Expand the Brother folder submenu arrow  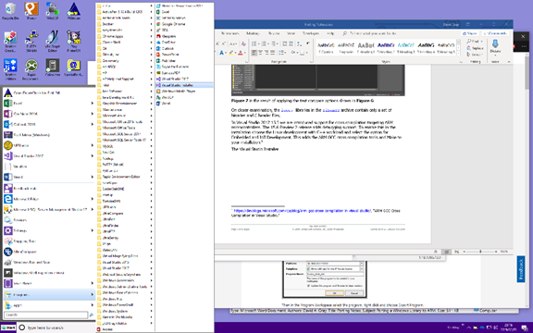(151, 24)
